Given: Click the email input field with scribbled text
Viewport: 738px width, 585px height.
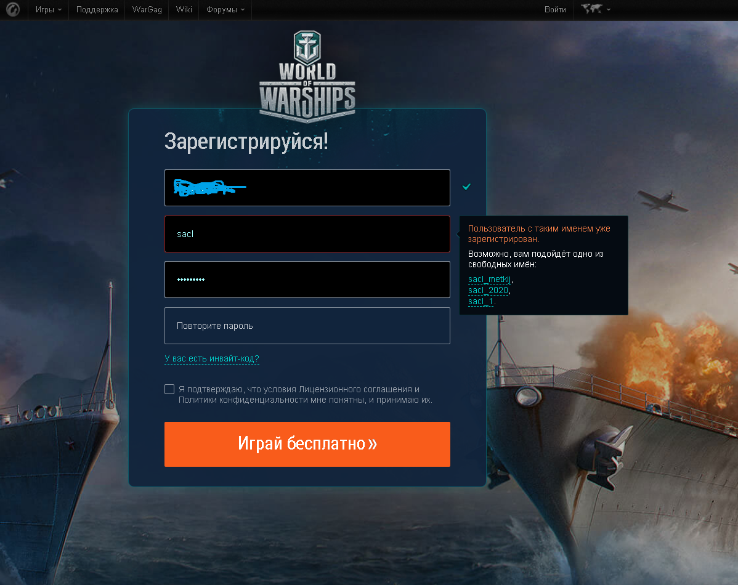Looking at the screenshot, I should [307, 188].
